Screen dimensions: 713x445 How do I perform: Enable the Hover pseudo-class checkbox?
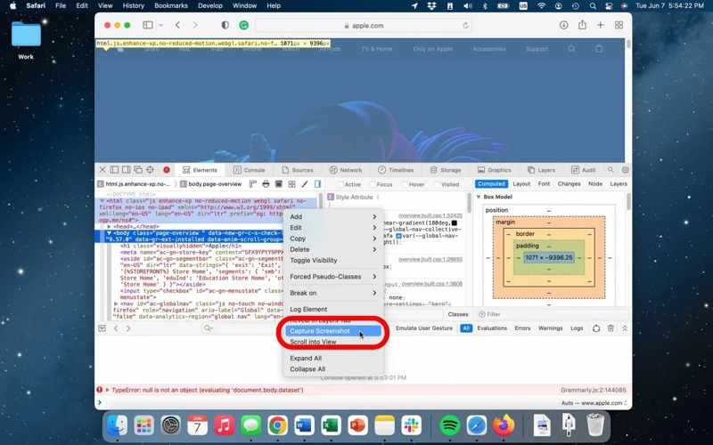(x=402, y=184)
